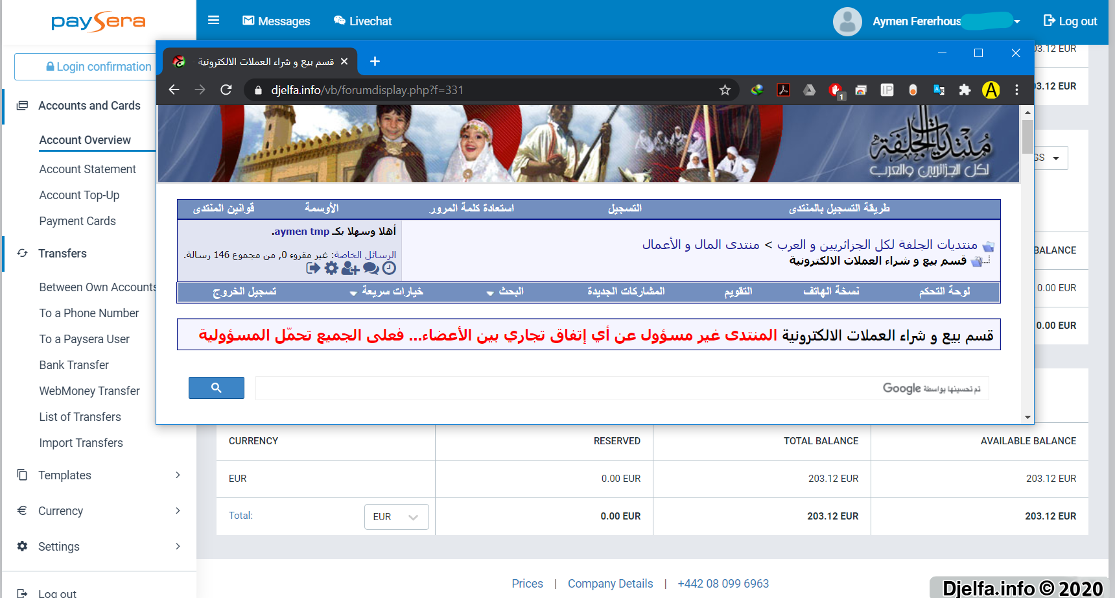This screenshot has width=1115, height=598.
Task: Reload the djelfa.info page
Action: pos(226,90)
